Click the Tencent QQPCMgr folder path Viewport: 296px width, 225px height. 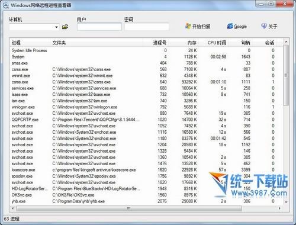96,120
